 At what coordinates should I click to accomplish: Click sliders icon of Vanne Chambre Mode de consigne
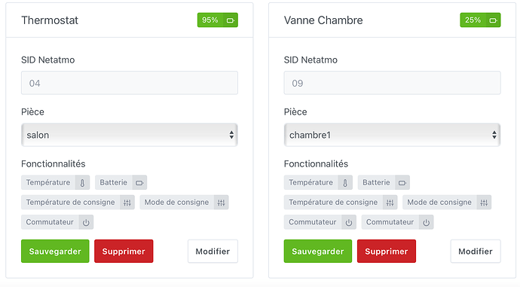coord(484,203)
